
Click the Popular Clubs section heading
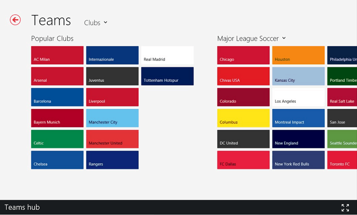coord(52,38)
